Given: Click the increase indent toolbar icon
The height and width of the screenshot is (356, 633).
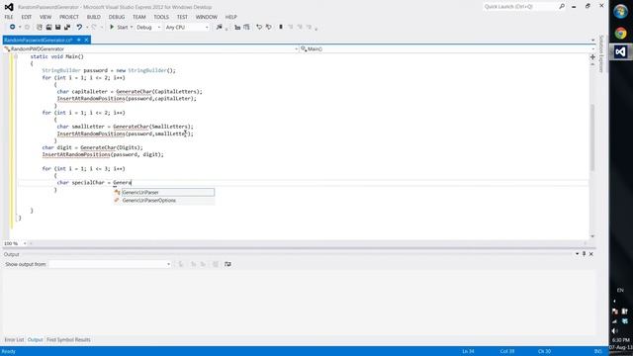Looking at the screenshot, I should (x=246, y=27).
